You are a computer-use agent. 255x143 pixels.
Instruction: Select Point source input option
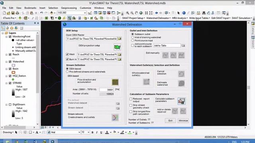tap(133, 41)
